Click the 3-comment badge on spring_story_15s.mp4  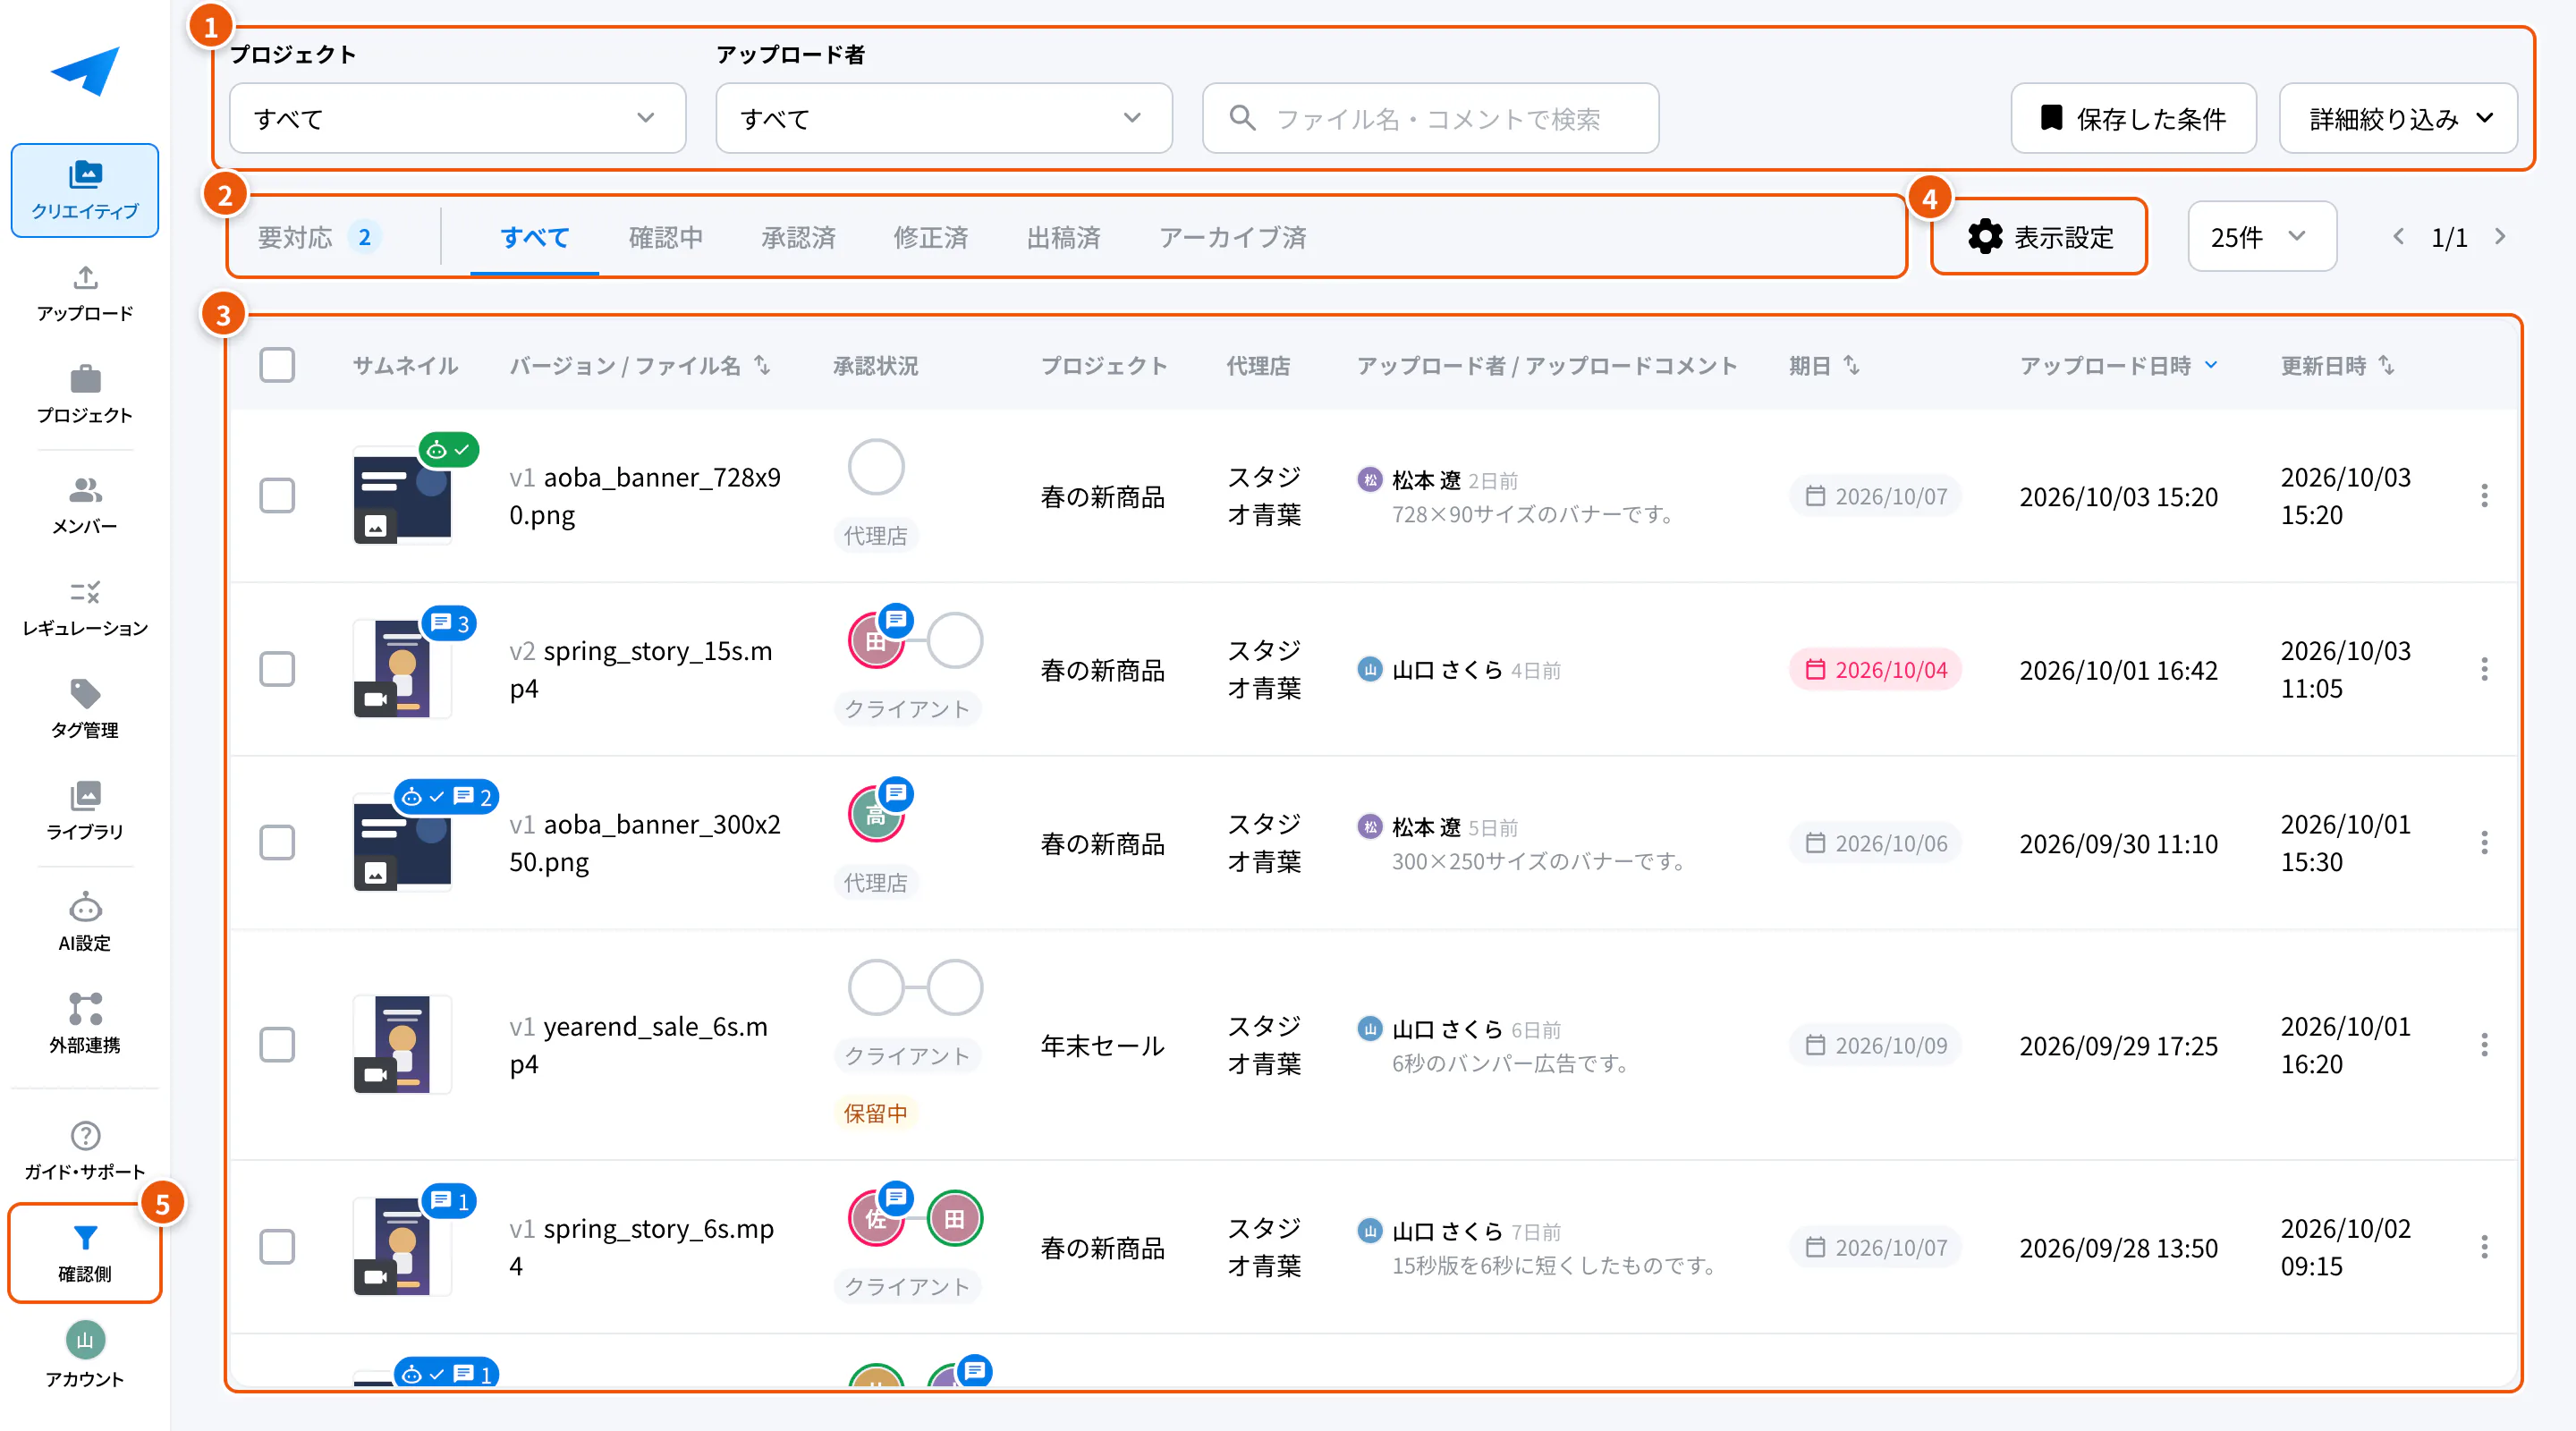(449, 624)
